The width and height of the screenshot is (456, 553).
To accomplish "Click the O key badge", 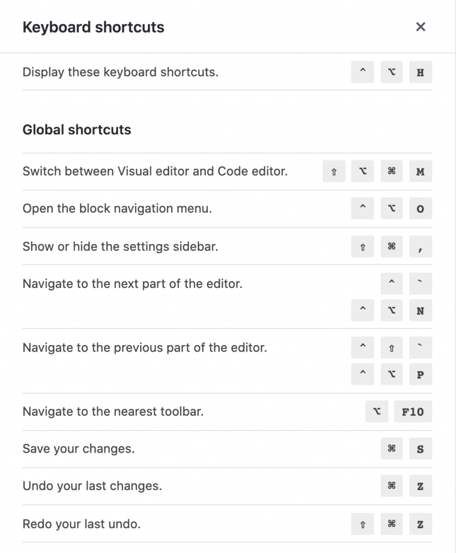I will (x=420, y=209).
